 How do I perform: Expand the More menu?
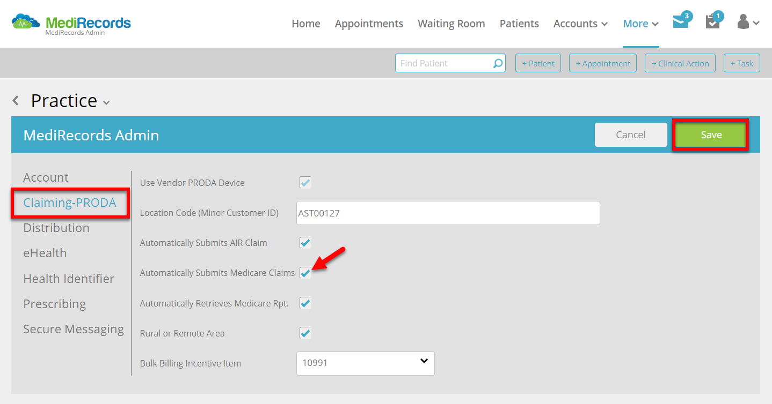640,24
